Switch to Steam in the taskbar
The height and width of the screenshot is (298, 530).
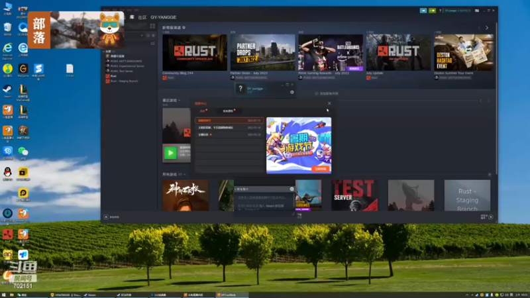(98, 295)
